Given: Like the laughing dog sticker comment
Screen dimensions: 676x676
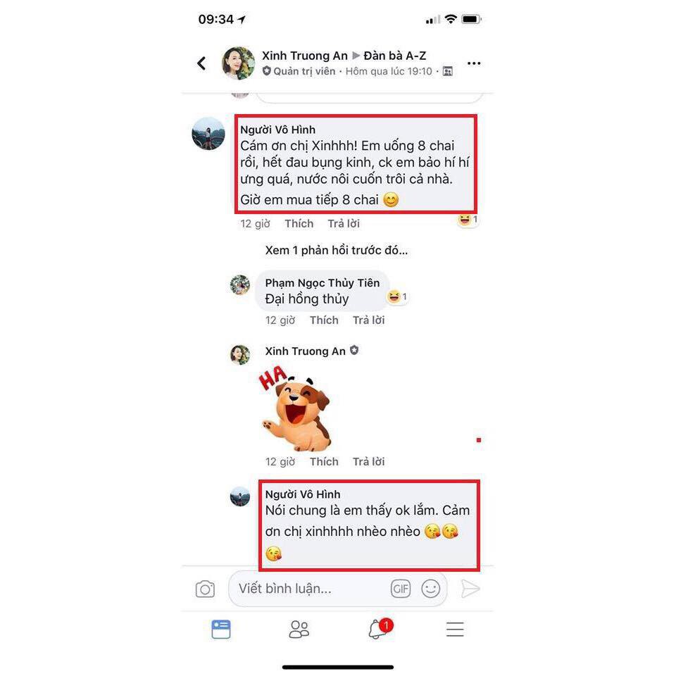Looking at the screenshot, I should [324, 461].
